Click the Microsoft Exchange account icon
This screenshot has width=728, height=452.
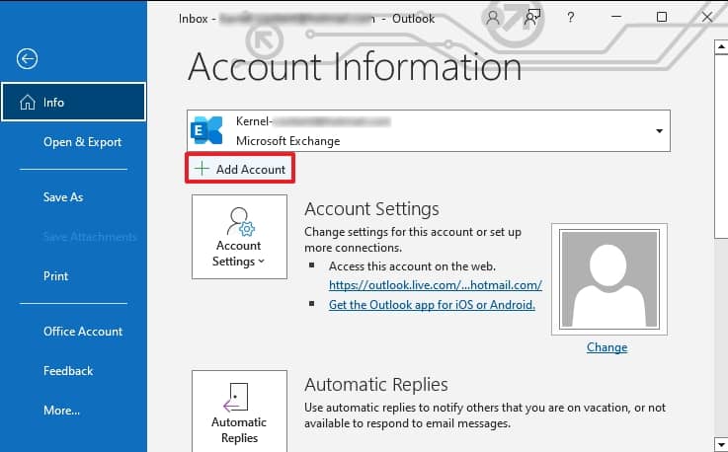(206, 131)
